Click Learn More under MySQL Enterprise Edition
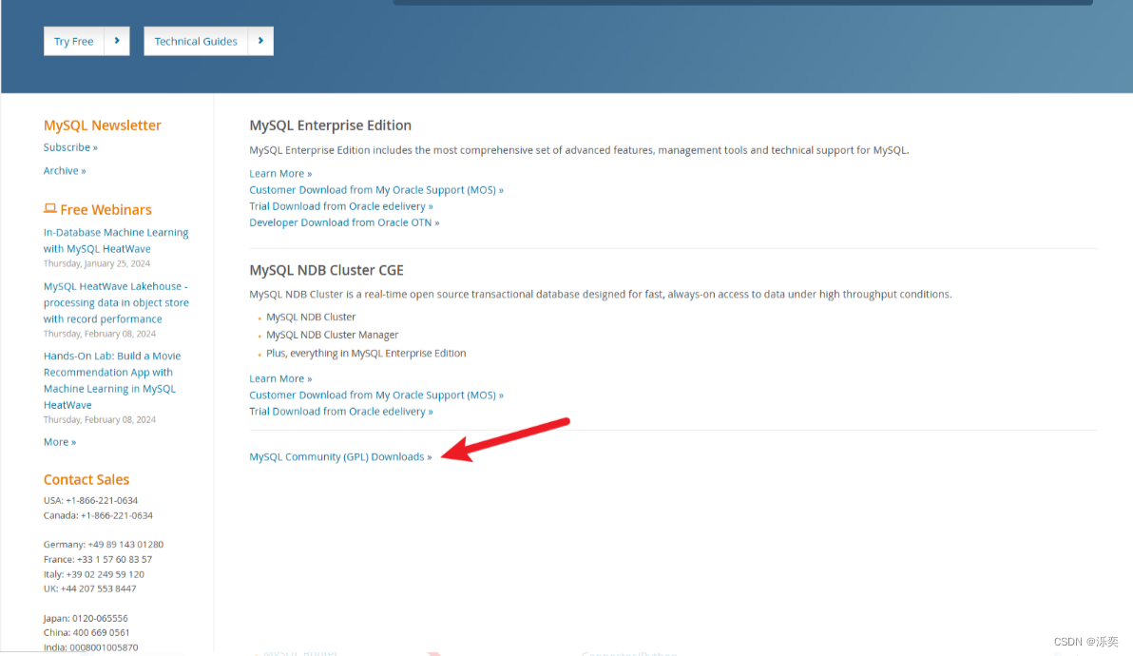1133x656 pixels. click(280, 173)
